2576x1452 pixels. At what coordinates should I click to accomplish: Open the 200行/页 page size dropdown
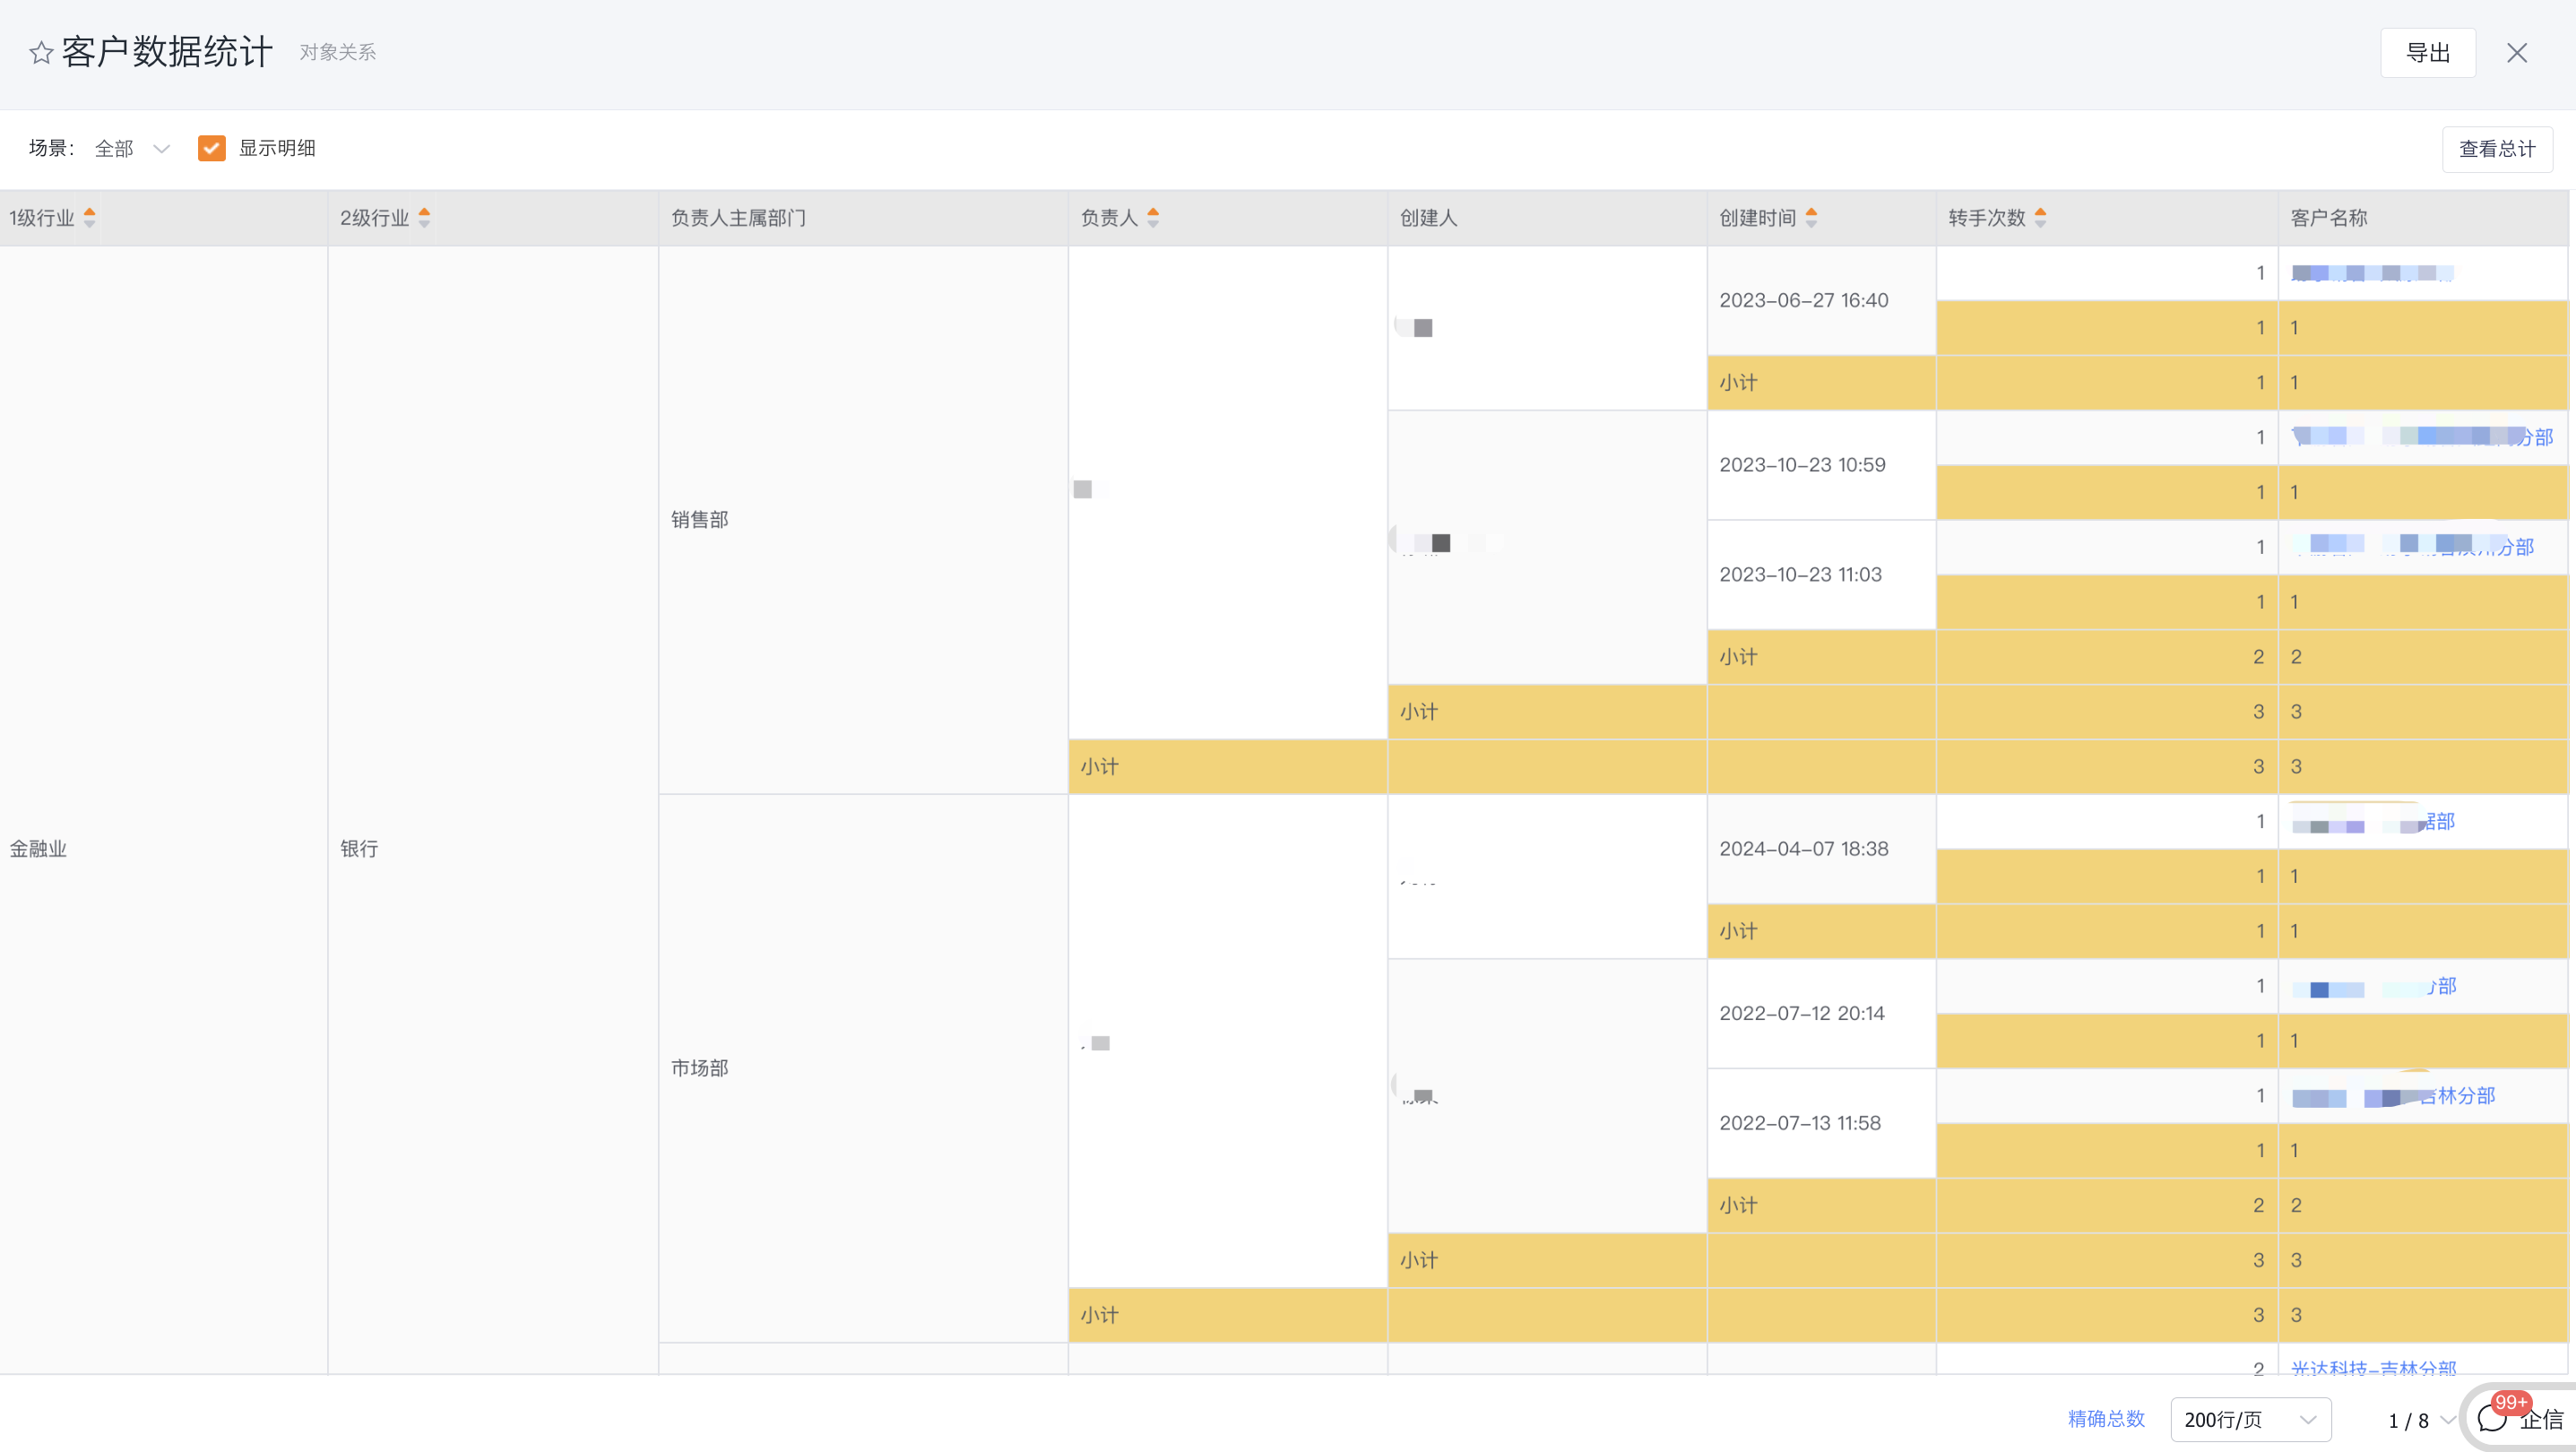(2250, 1419)
